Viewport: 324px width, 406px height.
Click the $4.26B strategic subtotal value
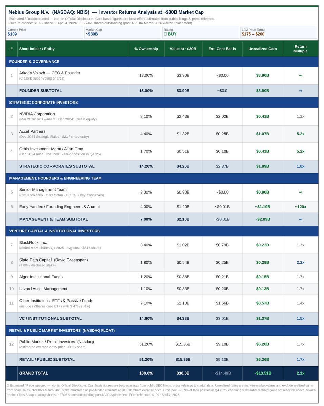point(183,166)
